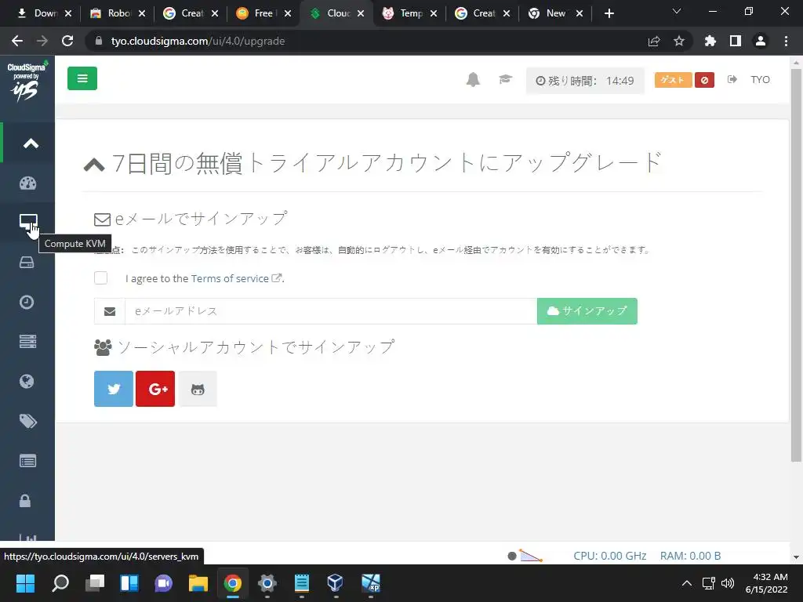Open VirtualBox cube icon in taskbar
The height and width of the screenshot is (602, 803).
pyautogui.click(x=335, y=582)
